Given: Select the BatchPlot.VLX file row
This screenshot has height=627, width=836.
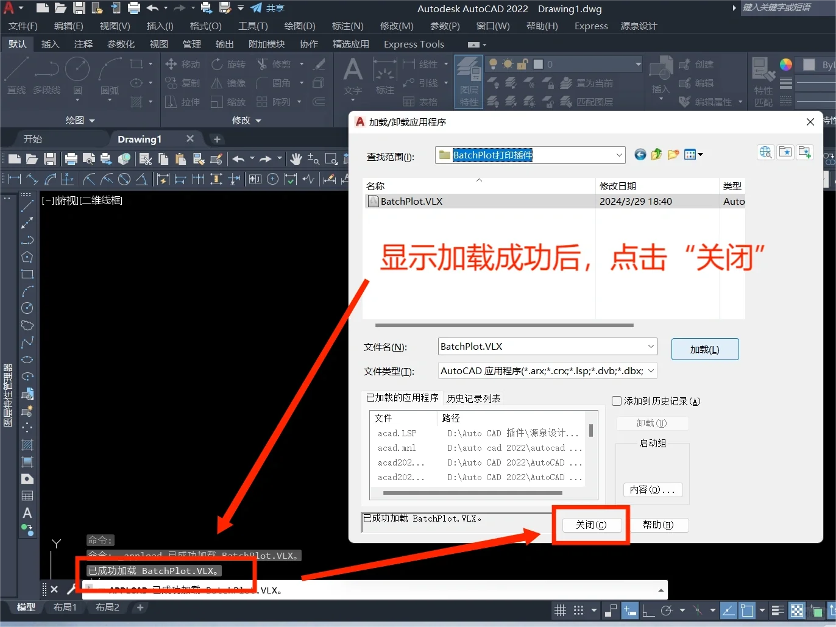Looking at the screenshot, I should (x=554, y=201).
